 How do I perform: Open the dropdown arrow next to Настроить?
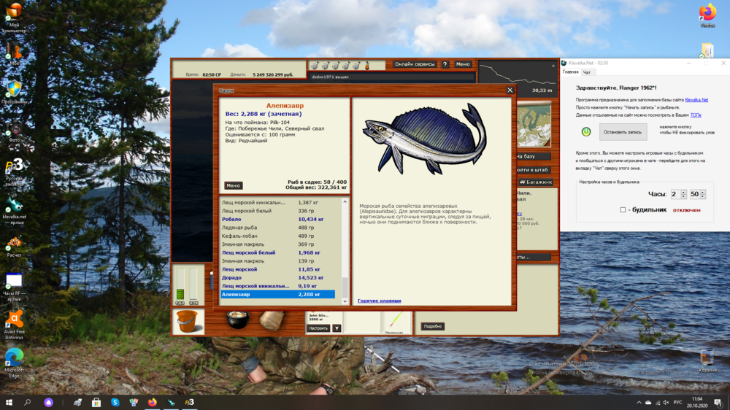click(337, 328)
